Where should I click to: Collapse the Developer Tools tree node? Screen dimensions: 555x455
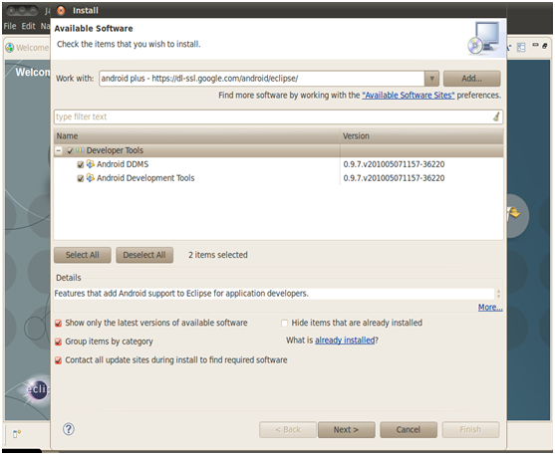pyautogui.click(x=59, y=150)
